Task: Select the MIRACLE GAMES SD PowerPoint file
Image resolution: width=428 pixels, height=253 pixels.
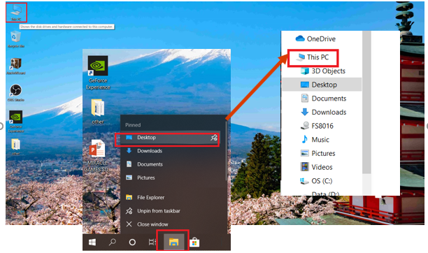Action: 97,156
